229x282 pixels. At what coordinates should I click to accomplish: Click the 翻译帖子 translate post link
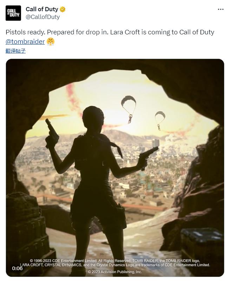(x=15, y=51)
